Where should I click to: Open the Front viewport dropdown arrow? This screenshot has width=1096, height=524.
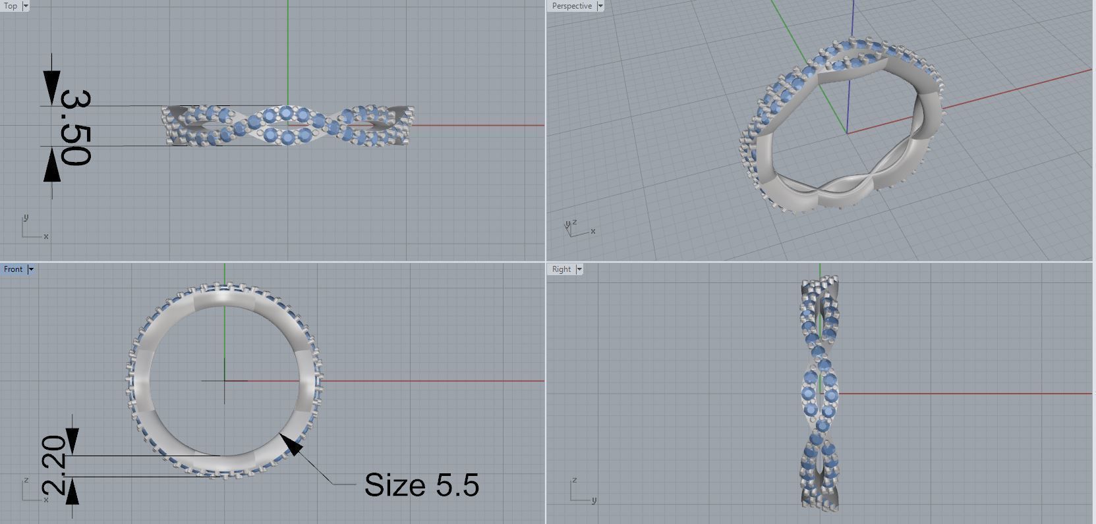(30, 269)
